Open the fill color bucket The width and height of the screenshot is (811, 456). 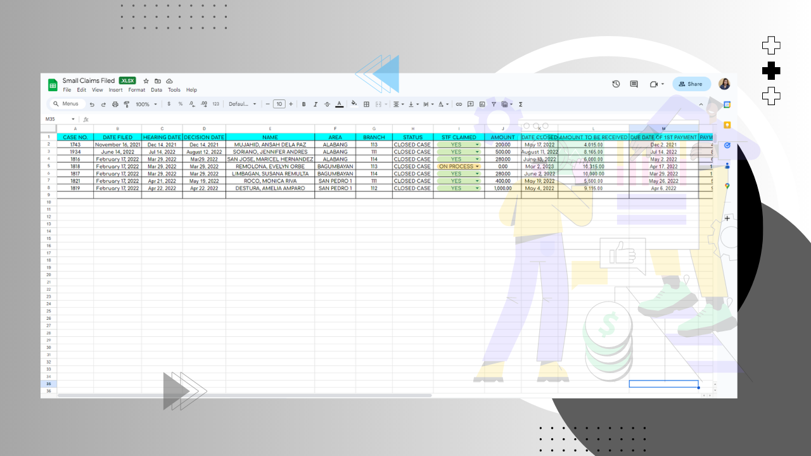click(354, 104)
